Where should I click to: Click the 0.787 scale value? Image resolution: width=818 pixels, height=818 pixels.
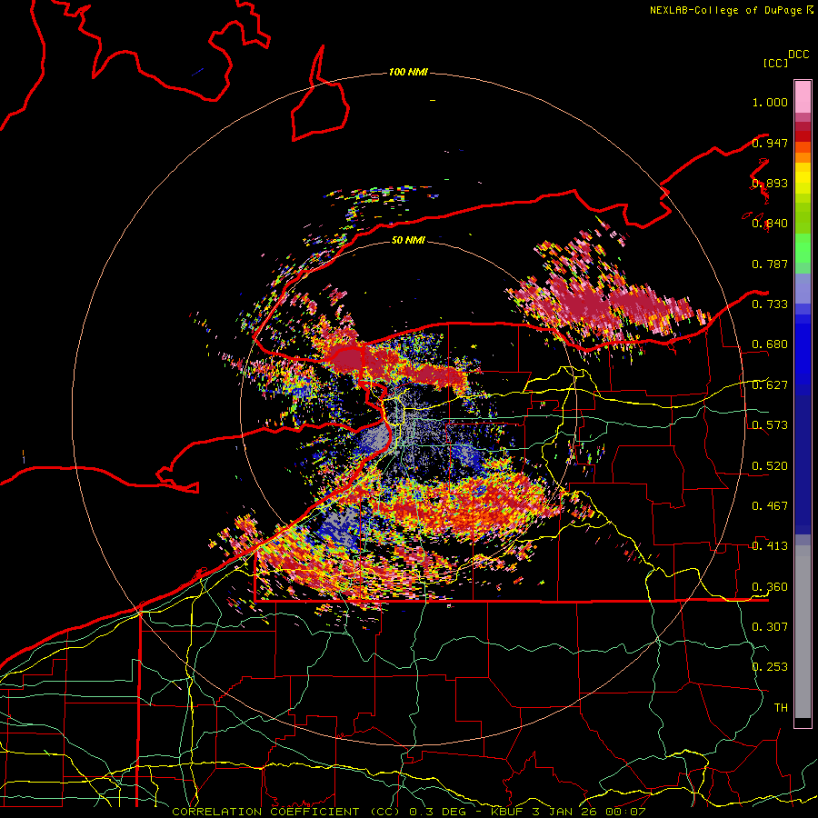pyautogui.click(x=770, y=264)
